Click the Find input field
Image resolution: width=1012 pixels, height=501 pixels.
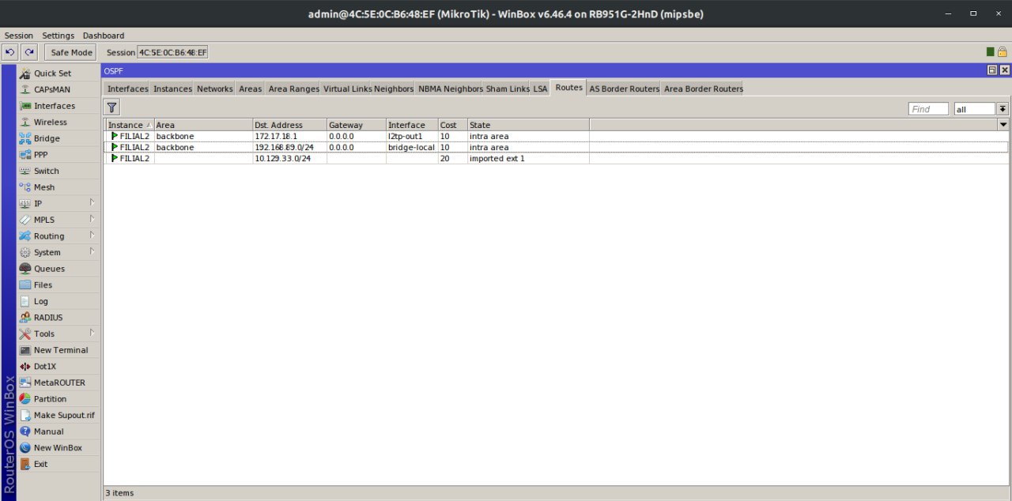[x=928, y=109]
